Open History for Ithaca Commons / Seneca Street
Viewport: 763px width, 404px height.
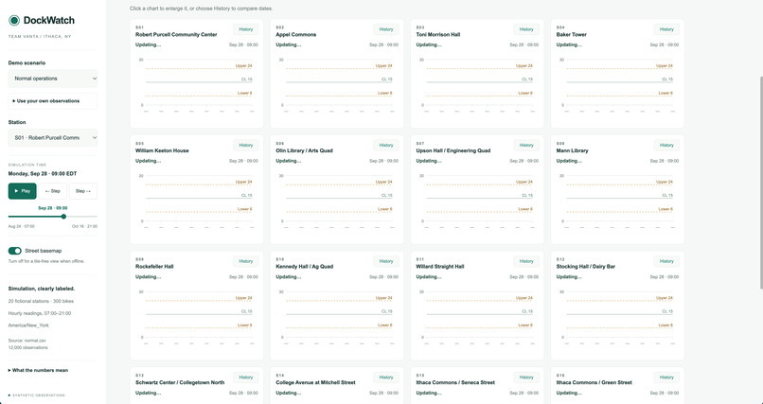point(526,378)
